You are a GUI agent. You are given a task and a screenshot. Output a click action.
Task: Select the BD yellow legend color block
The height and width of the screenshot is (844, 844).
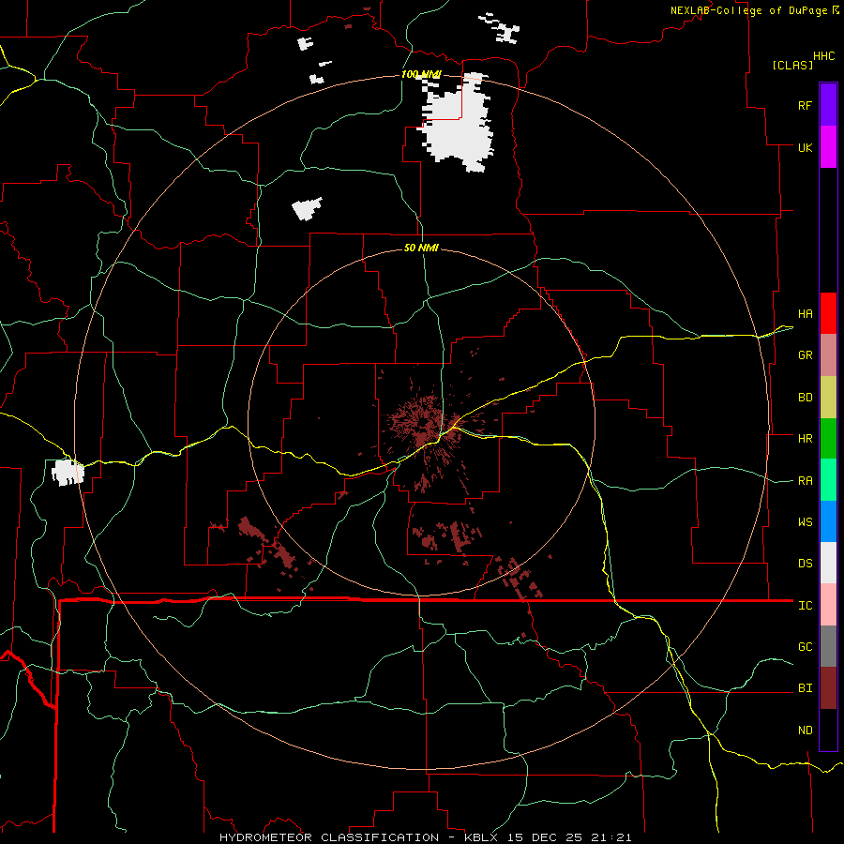(828, 398)
